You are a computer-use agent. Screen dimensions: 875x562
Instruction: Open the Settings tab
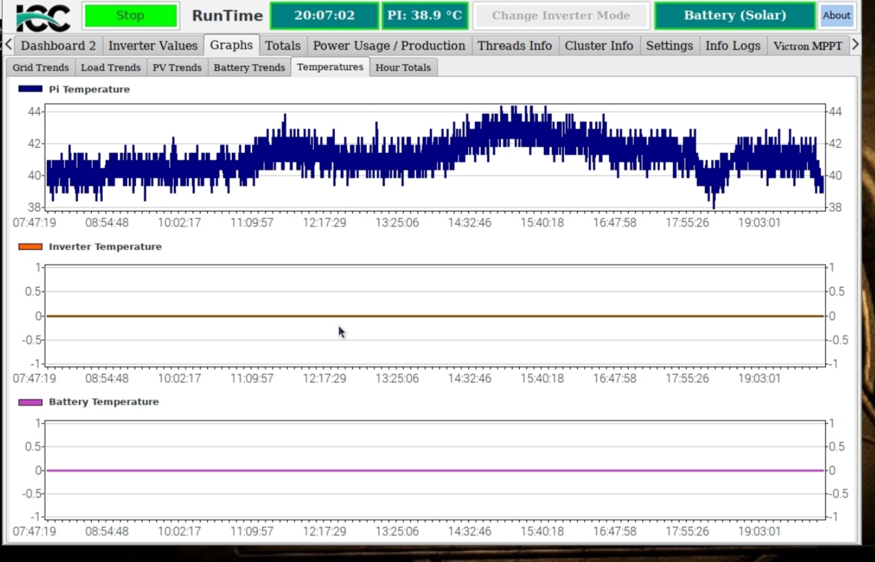669,46
